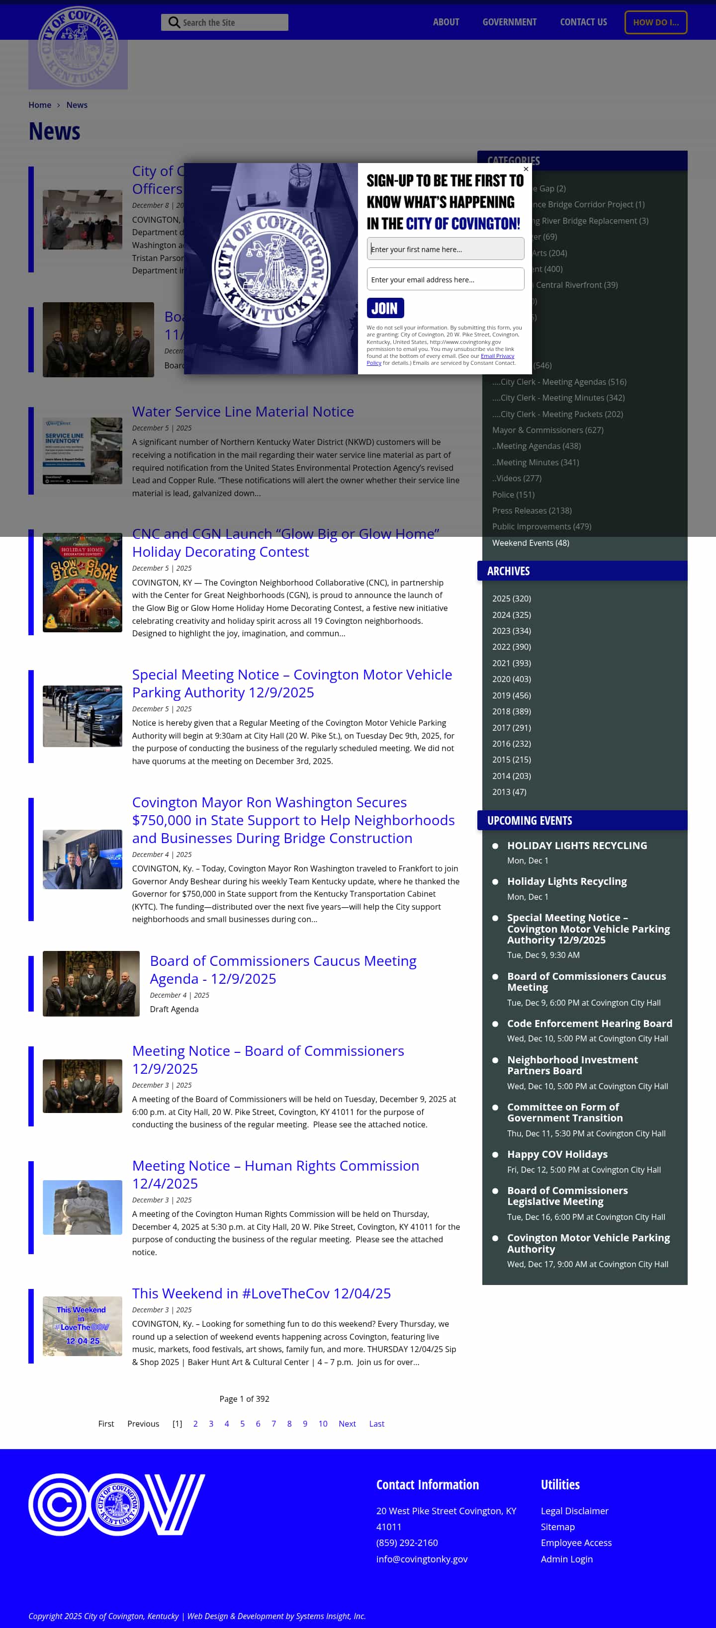Focus the Search the Site field

pyautogui.click(x=224, y=23)
